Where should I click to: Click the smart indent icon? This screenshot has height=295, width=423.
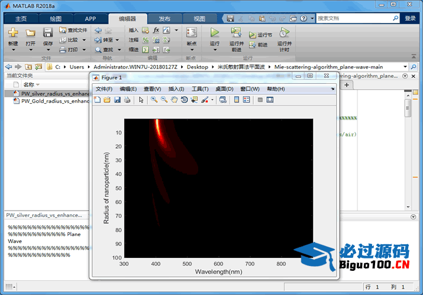click(x=146, y=50)
